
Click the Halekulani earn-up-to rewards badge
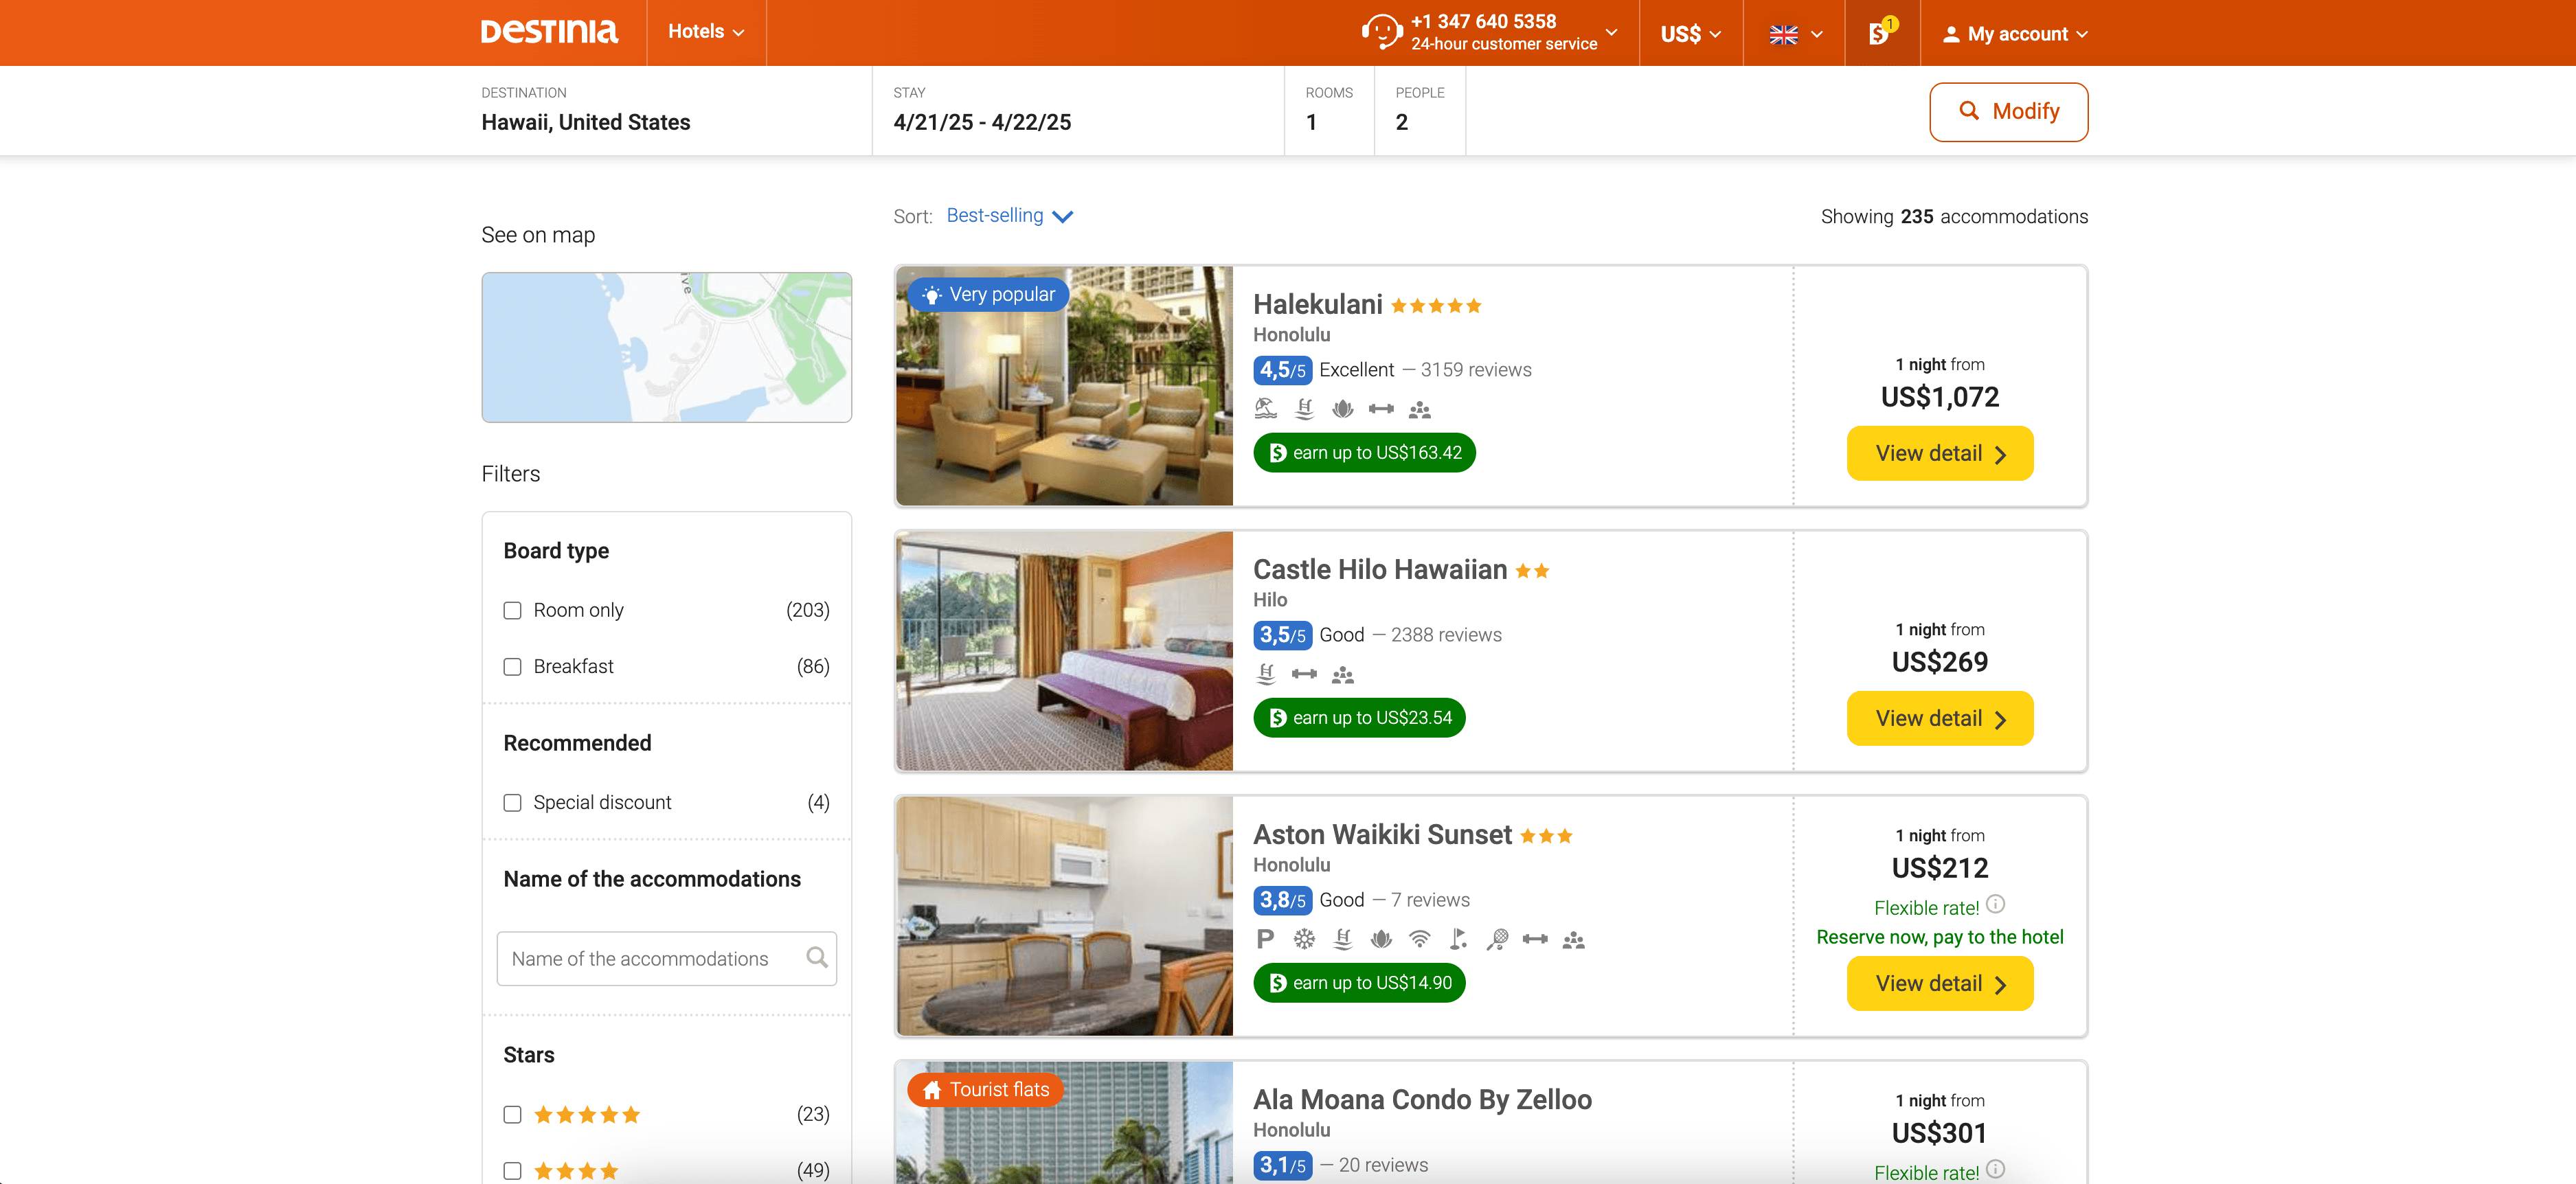[x=1364, y=453]
